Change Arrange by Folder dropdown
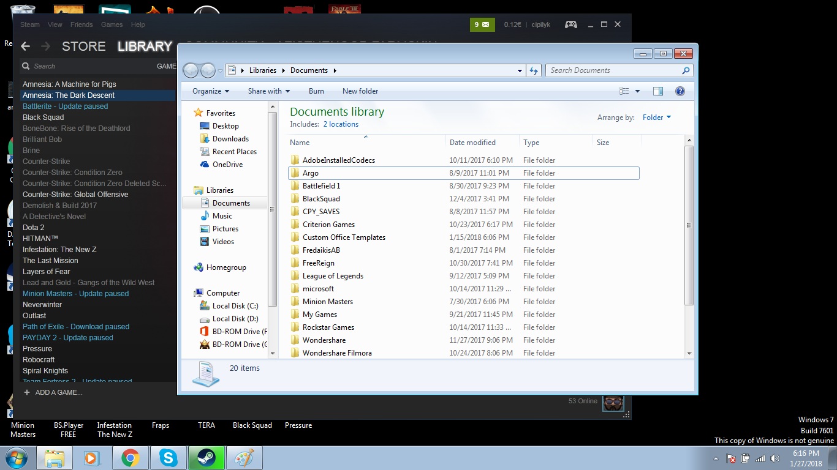837x470 pixels. pos(656,117)
